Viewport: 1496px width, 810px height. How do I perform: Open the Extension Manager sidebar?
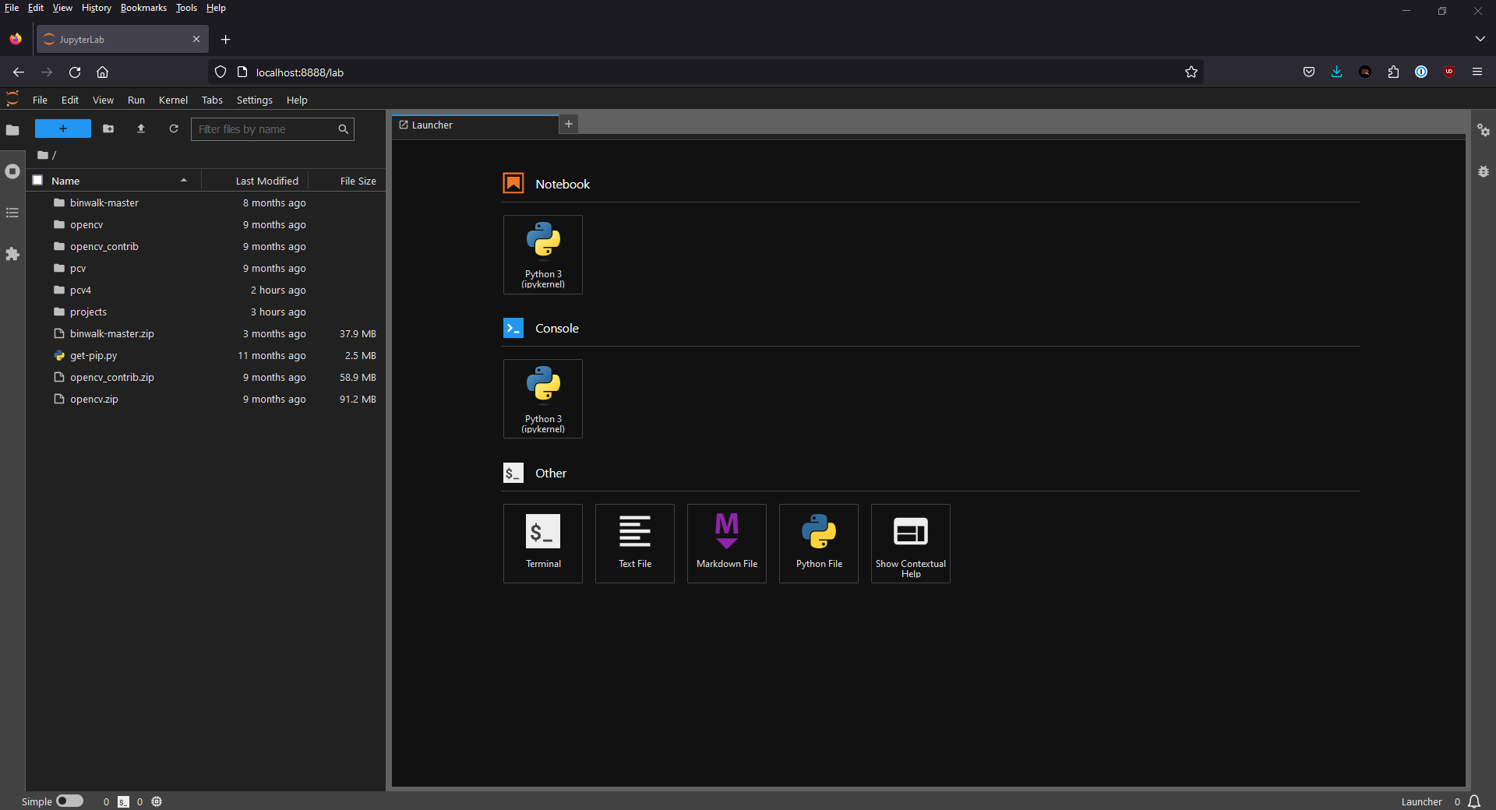(x=12, y=255)
